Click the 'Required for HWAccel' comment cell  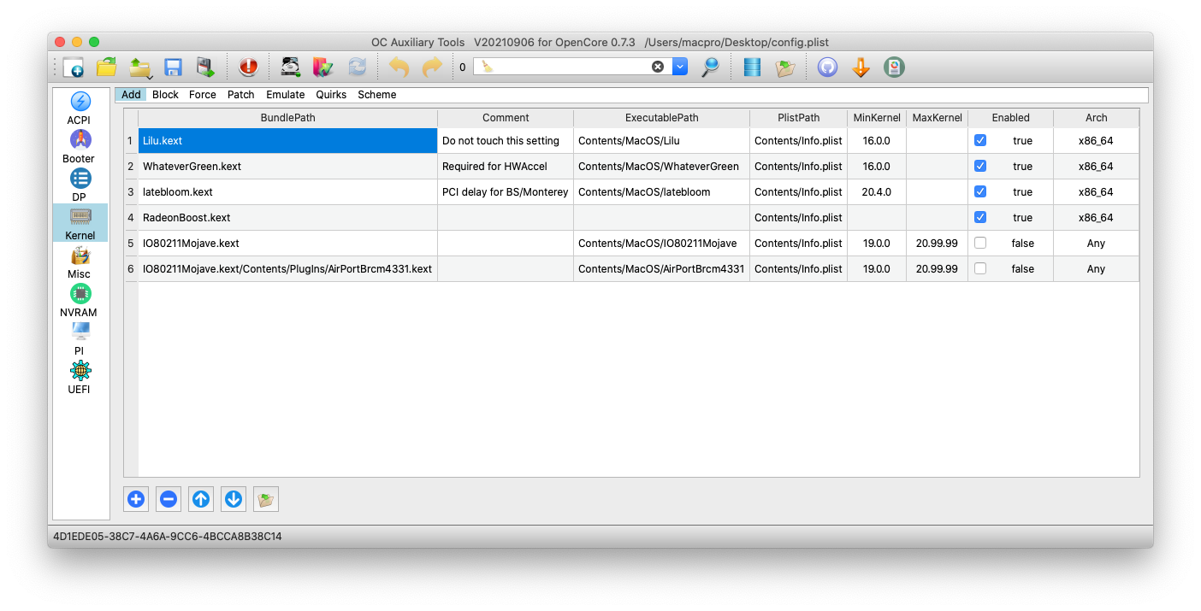[506, 166]
